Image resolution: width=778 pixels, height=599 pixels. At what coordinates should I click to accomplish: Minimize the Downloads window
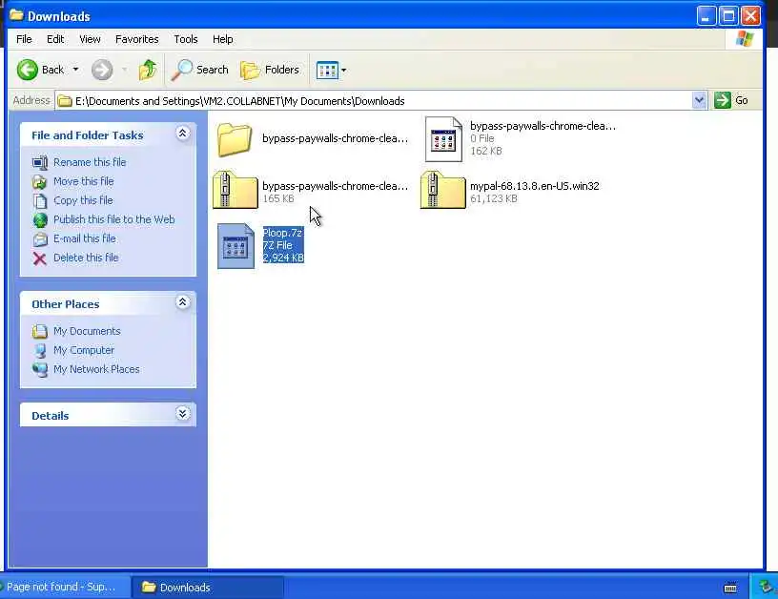click(706, 16)
